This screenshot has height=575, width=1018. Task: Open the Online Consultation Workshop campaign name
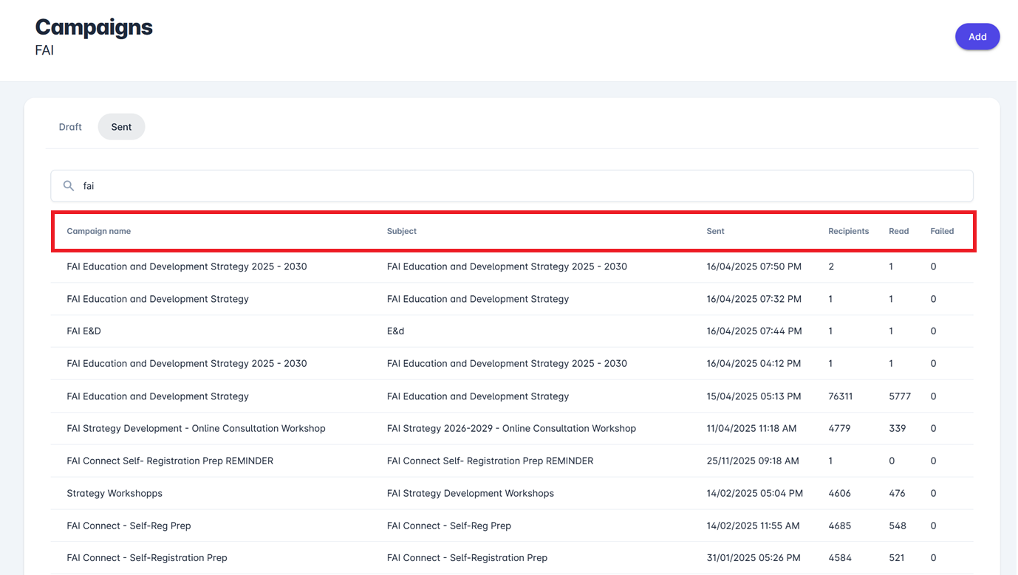[196, 428]
